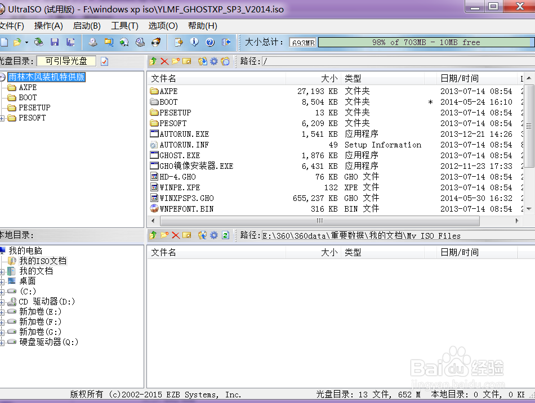Open the 文件(F) menu
535x403 pixels.
[12, 26]
